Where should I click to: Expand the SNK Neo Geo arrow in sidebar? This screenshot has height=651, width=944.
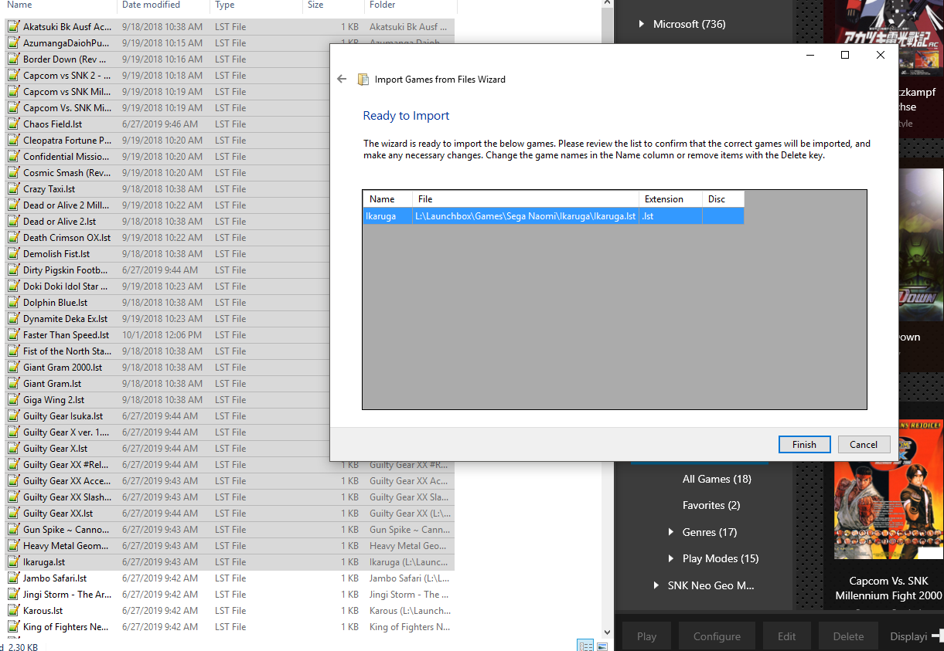[x=656, y=585]
